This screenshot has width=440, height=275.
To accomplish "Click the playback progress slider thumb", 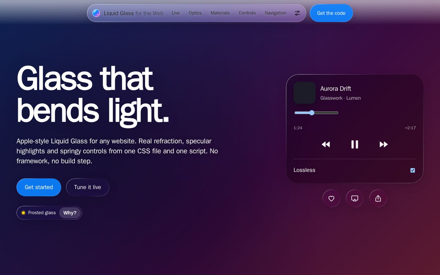I will pos(312,113).
